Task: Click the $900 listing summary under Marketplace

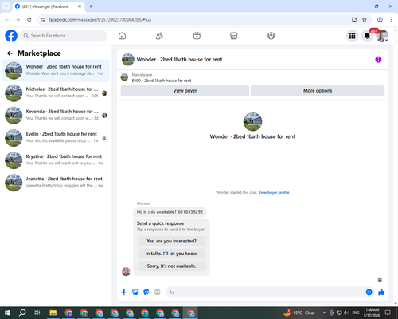Action: pyautogui.click(x=162, y=81)
